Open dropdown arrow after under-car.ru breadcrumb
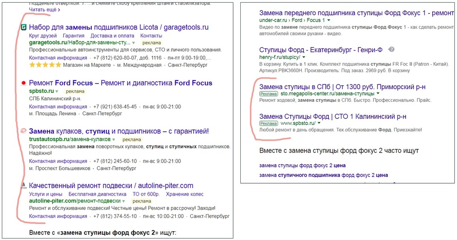This screenshot has width=457, height=240. click(x=329, y=20)
